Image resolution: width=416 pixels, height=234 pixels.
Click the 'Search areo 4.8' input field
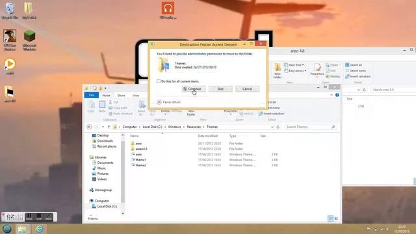coord(393,90)
